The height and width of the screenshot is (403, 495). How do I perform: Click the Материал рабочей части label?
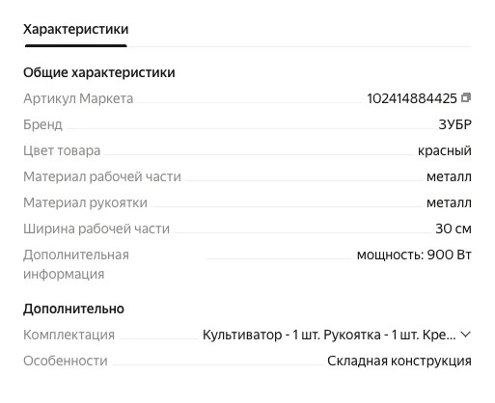[102, 176]
